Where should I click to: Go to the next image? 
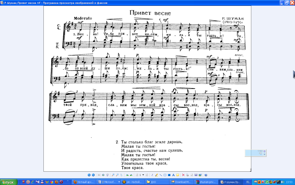click(93, 175)
